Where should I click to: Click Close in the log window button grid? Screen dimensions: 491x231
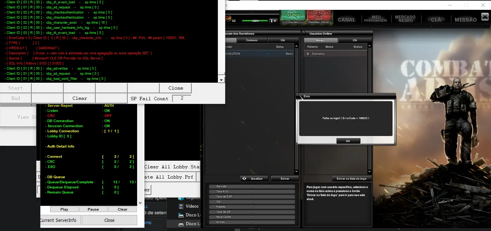tap(176, 88)
